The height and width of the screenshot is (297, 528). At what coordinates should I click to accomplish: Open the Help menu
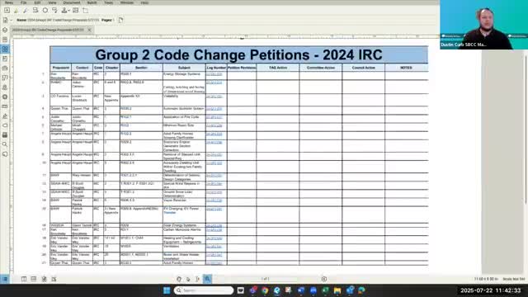pos(144,2)
